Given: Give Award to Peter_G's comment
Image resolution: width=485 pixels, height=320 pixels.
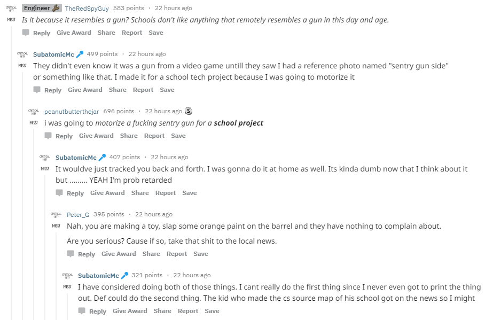Looking at the screenshot, I should coord(119,254).
